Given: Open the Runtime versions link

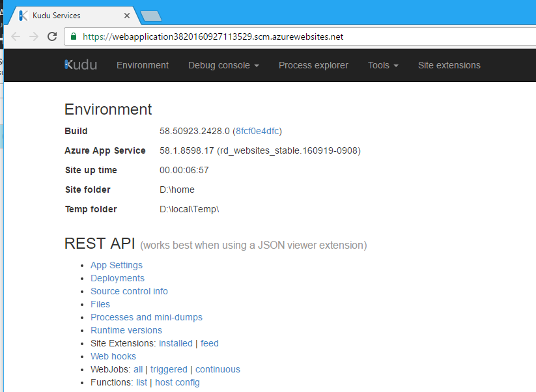Looking at the screenshot, I should pyautogui.click(x=126, y=330).
